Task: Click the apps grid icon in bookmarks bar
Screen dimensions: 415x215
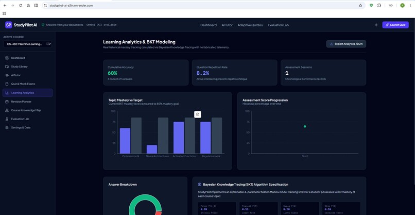Action: (x=4, y=13)
